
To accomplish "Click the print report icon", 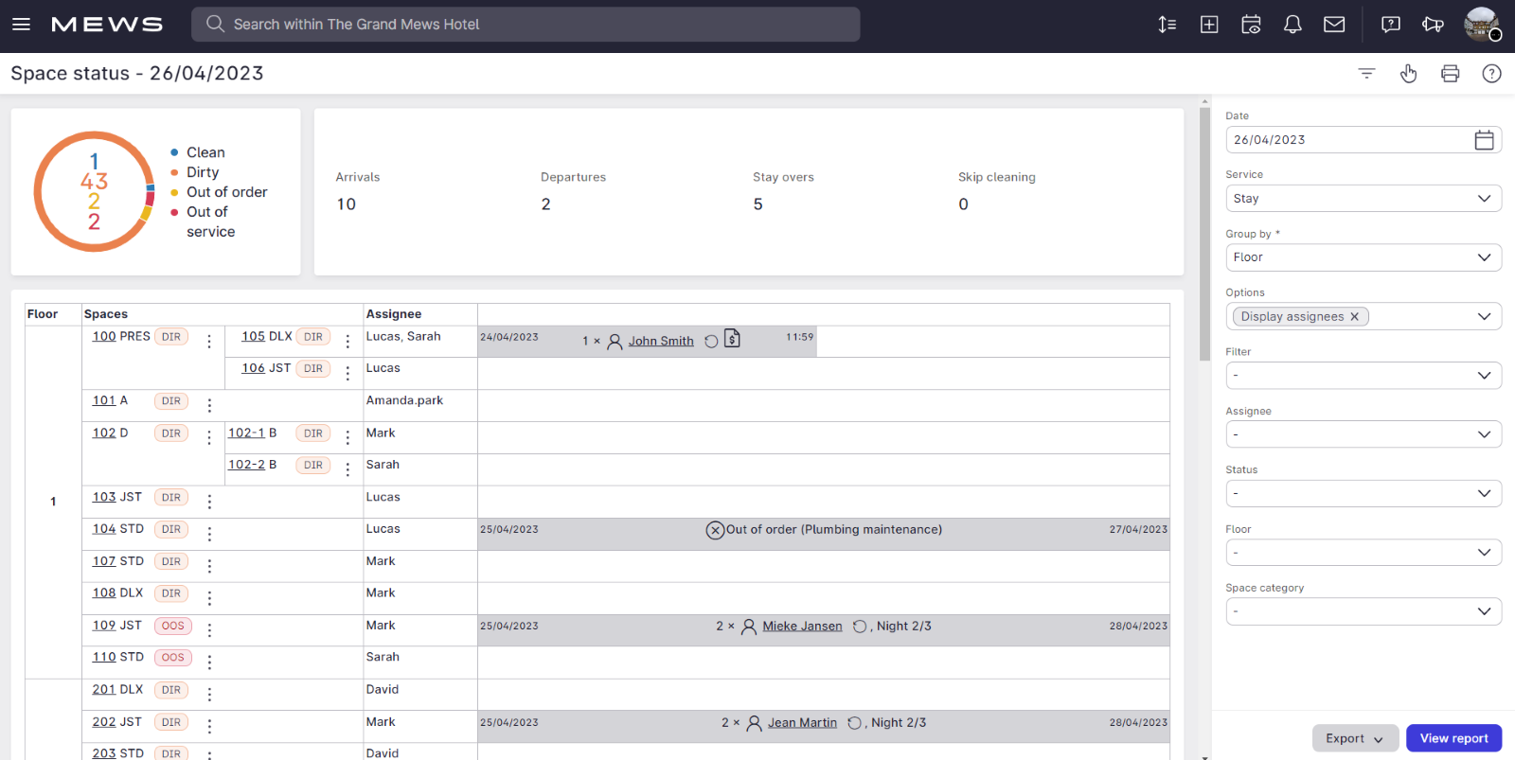I will tap(1450, 74).
